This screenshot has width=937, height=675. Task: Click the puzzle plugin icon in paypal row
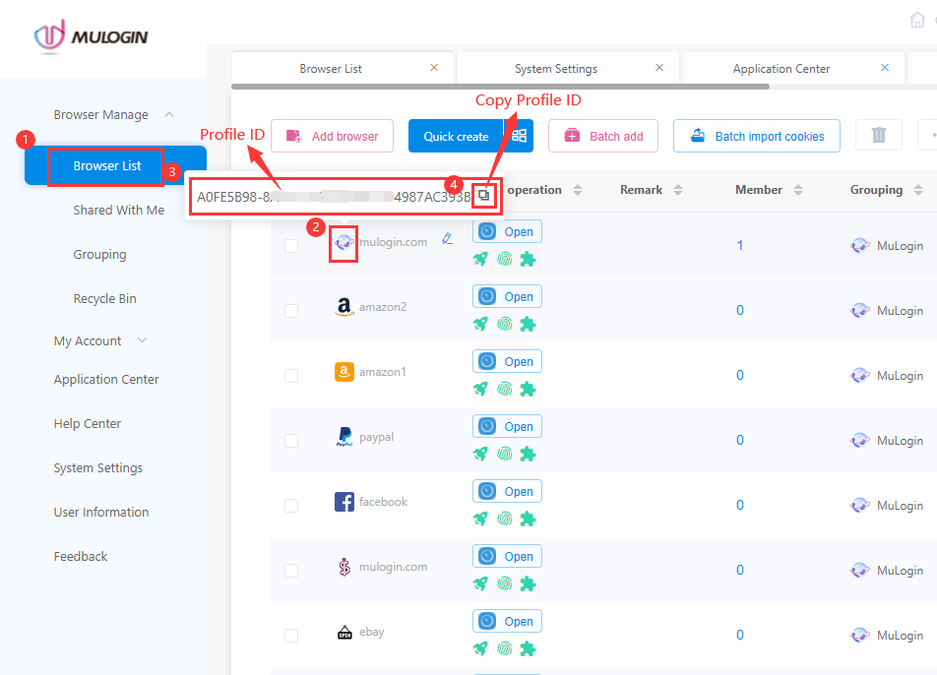[x=528, y=454]
